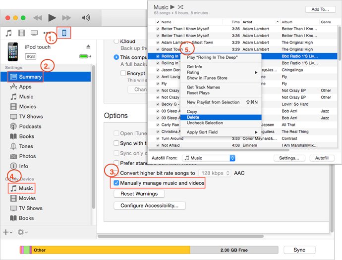
Task: Enable Convert higher bit rate songs
Action: pos(116,173)
